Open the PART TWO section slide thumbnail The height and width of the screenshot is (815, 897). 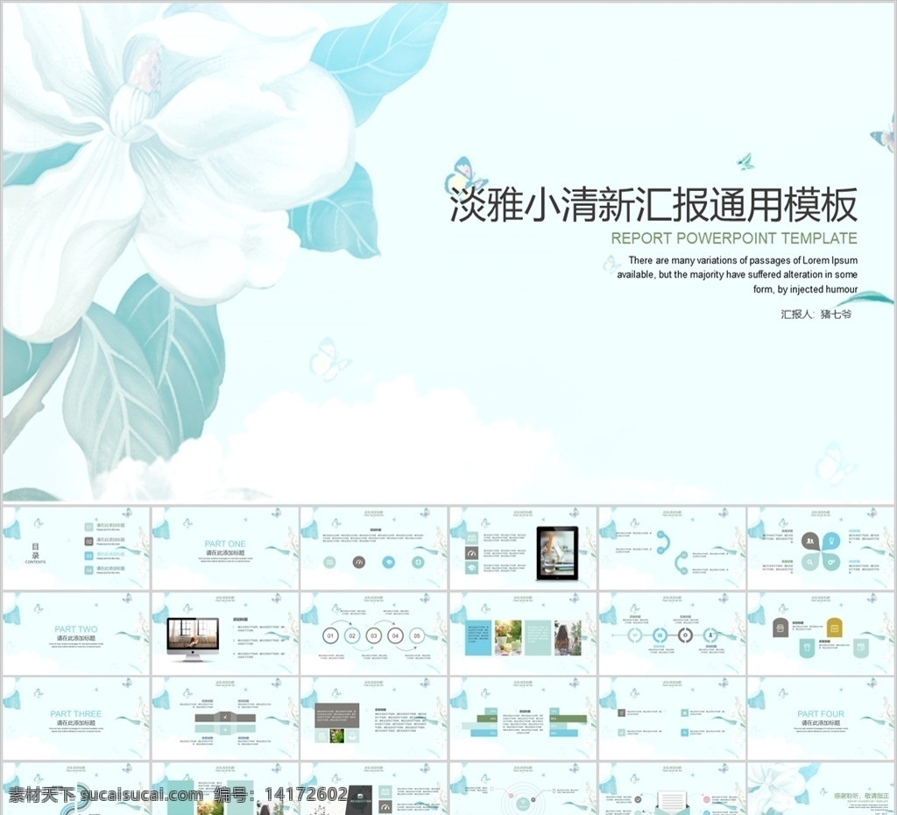click(x=76, y=633)
